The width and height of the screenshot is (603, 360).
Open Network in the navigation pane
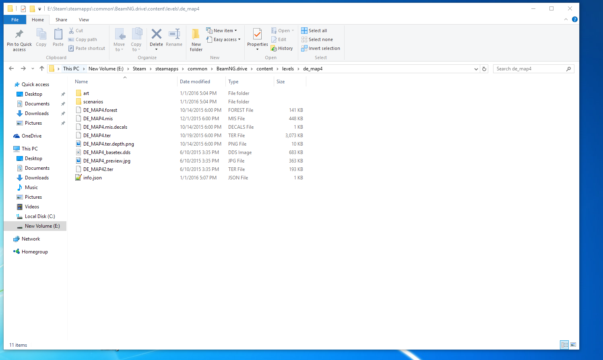click(31, 239)
